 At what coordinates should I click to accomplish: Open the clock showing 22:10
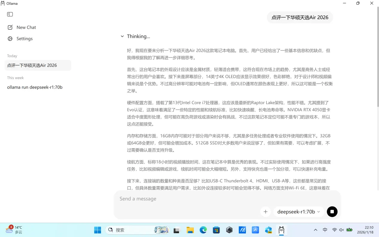(365, 230)
